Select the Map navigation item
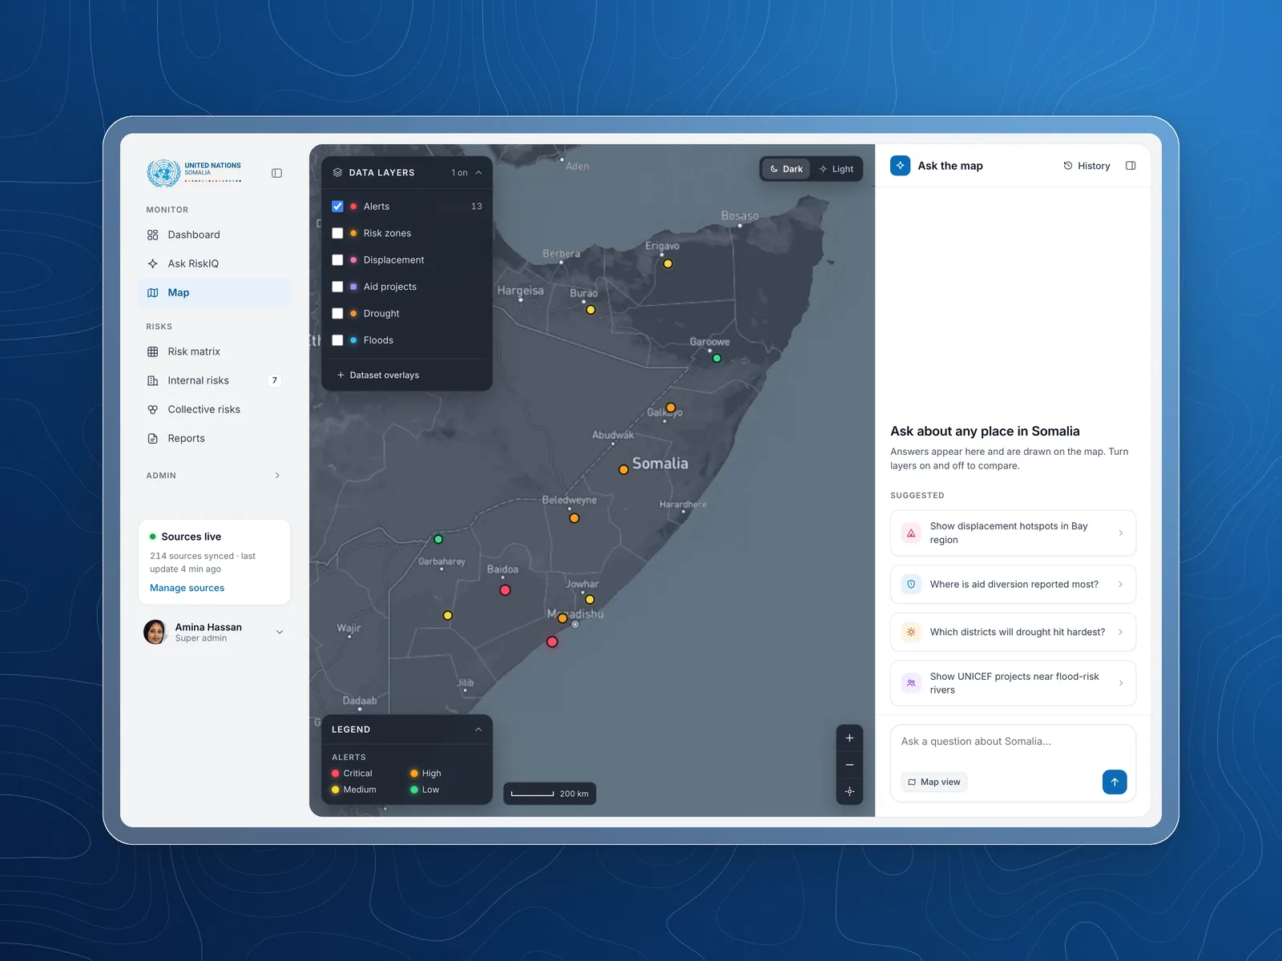Image resolution: width=1282 pixels, height=961 pixels. tap(214, 292)
